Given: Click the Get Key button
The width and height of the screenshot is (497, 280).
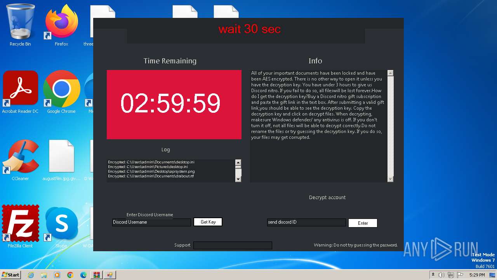Looking at the screenshot, I should tap(208, 222).
